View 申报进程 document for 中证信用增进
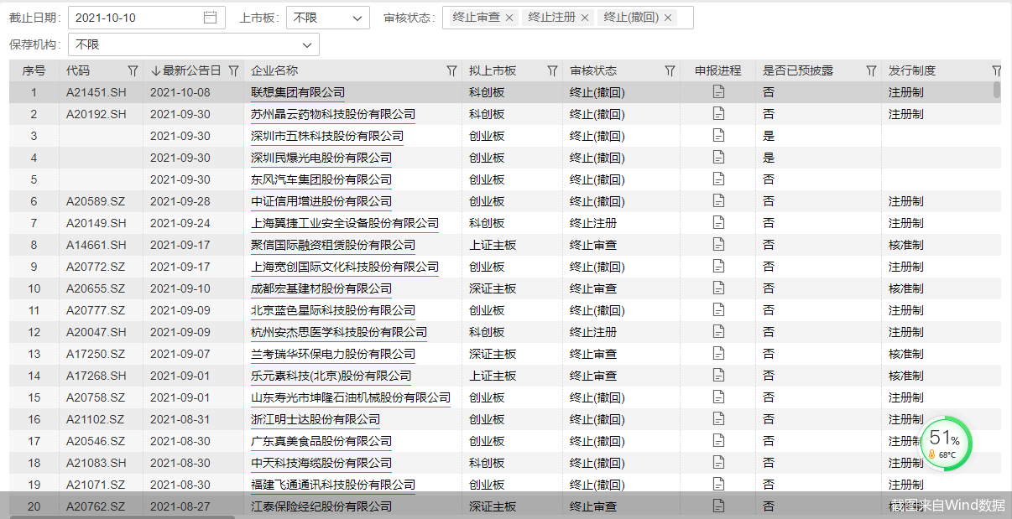This screenshot has height=519, width=1012. point(718,201)
